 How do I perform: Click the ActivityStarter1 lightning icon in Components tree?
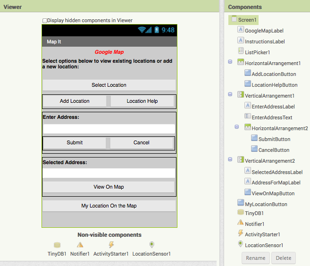point(241,233)
